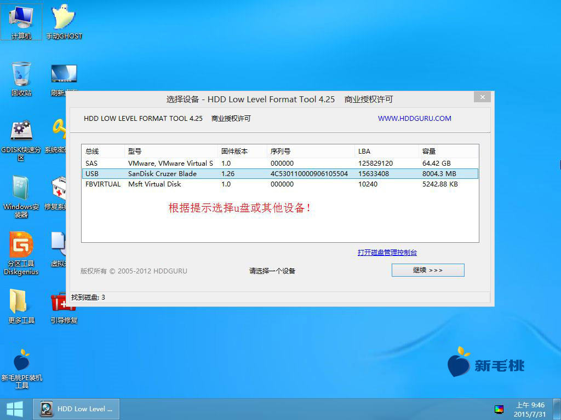Click the display color tray icon
This screenshot has height=420, width=561.
[499, 409]
